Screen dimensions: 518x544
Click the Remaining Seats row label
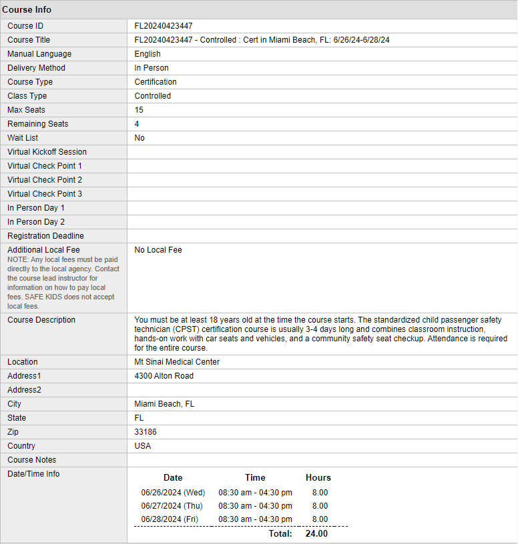click(38, 124)
